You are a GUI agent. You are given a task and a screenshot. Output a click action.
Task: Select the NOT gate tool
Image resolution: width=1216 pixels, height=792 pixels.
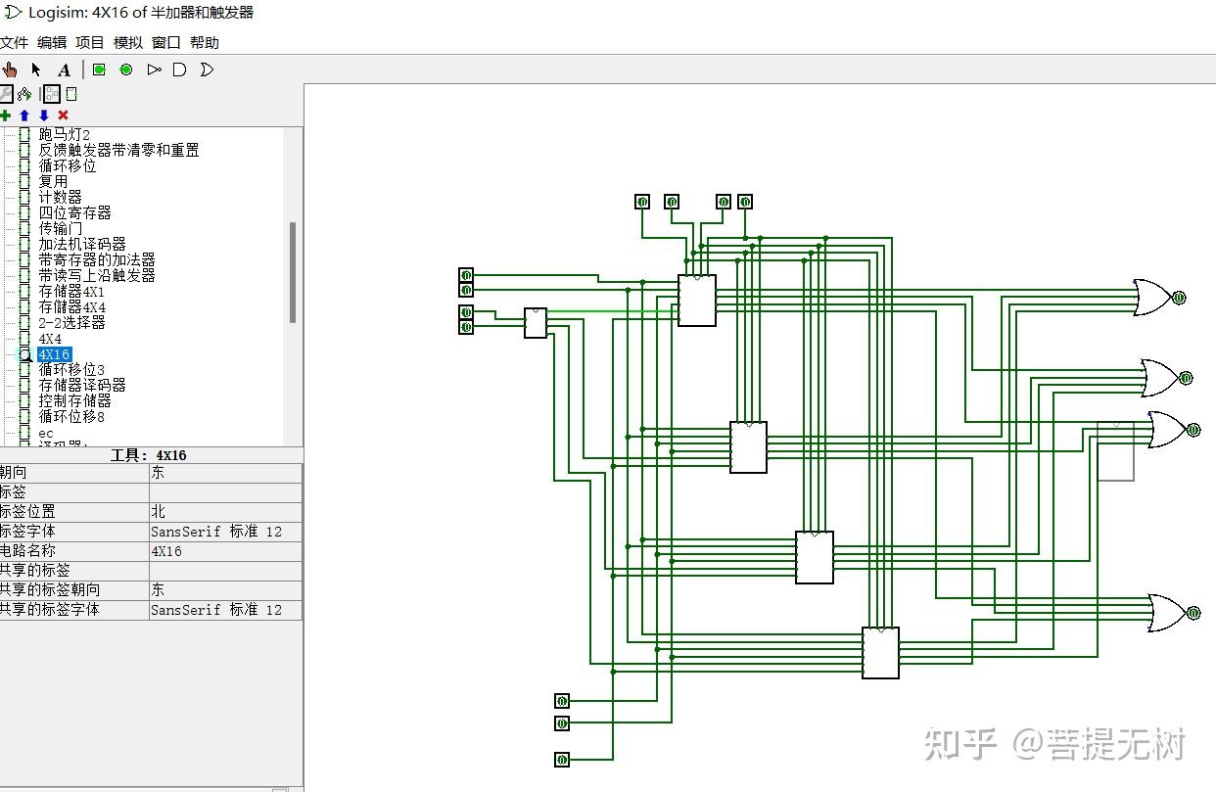point(154,69)
